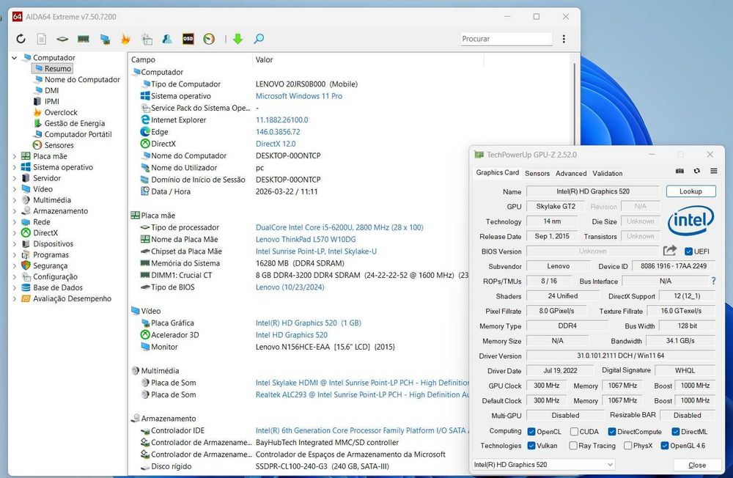733x478 pixels.
Task: Open the Lenovo ThinkPad L570 W10DG link
Action: pos(305,239)
